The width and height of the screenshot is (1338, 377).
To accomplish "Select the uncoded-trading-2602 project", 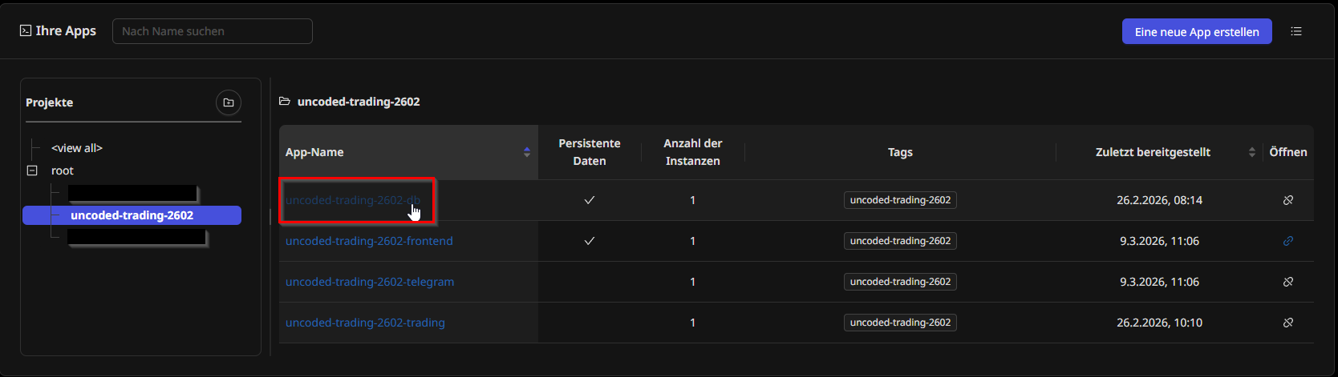I will click(132, 215).
